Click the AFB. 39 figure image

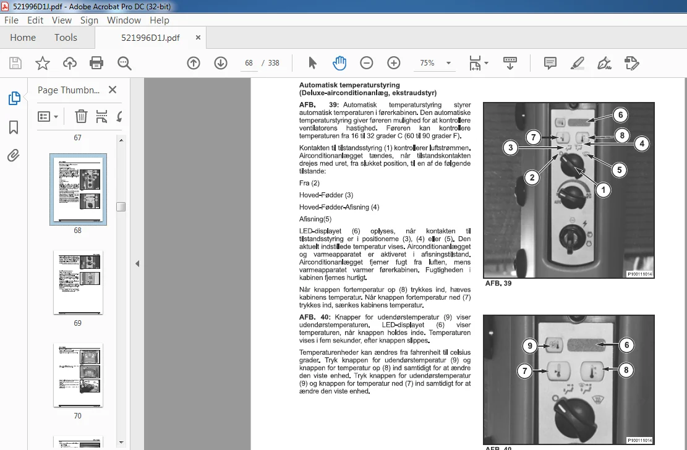(x=569, y=190)
